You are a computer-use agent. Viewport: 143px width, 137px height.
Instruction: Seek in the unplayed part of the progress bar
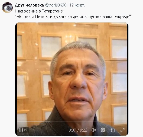pyautogui.click(x=88, y=122)
